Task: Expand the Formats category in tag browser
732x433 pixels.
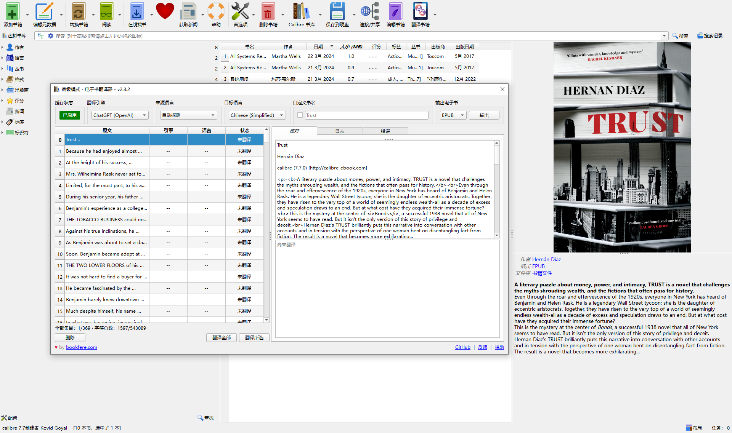Action: (2, 79)
